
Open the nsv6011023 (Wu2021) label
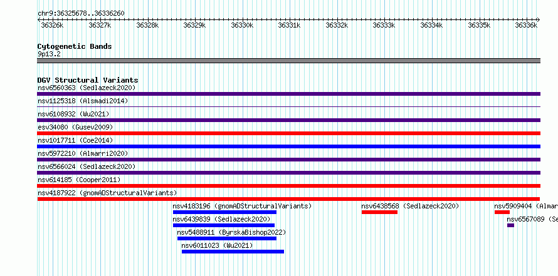click(217, 245)
